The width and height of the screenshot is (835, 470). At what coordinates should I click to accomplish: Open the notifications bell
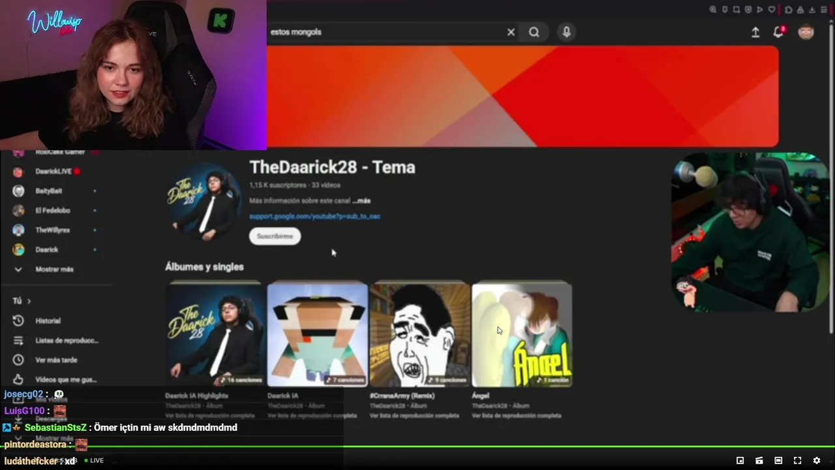click(778, 32)
